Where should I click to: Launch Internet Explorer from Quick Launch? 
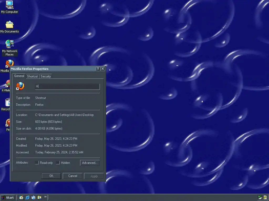(27, 198)
